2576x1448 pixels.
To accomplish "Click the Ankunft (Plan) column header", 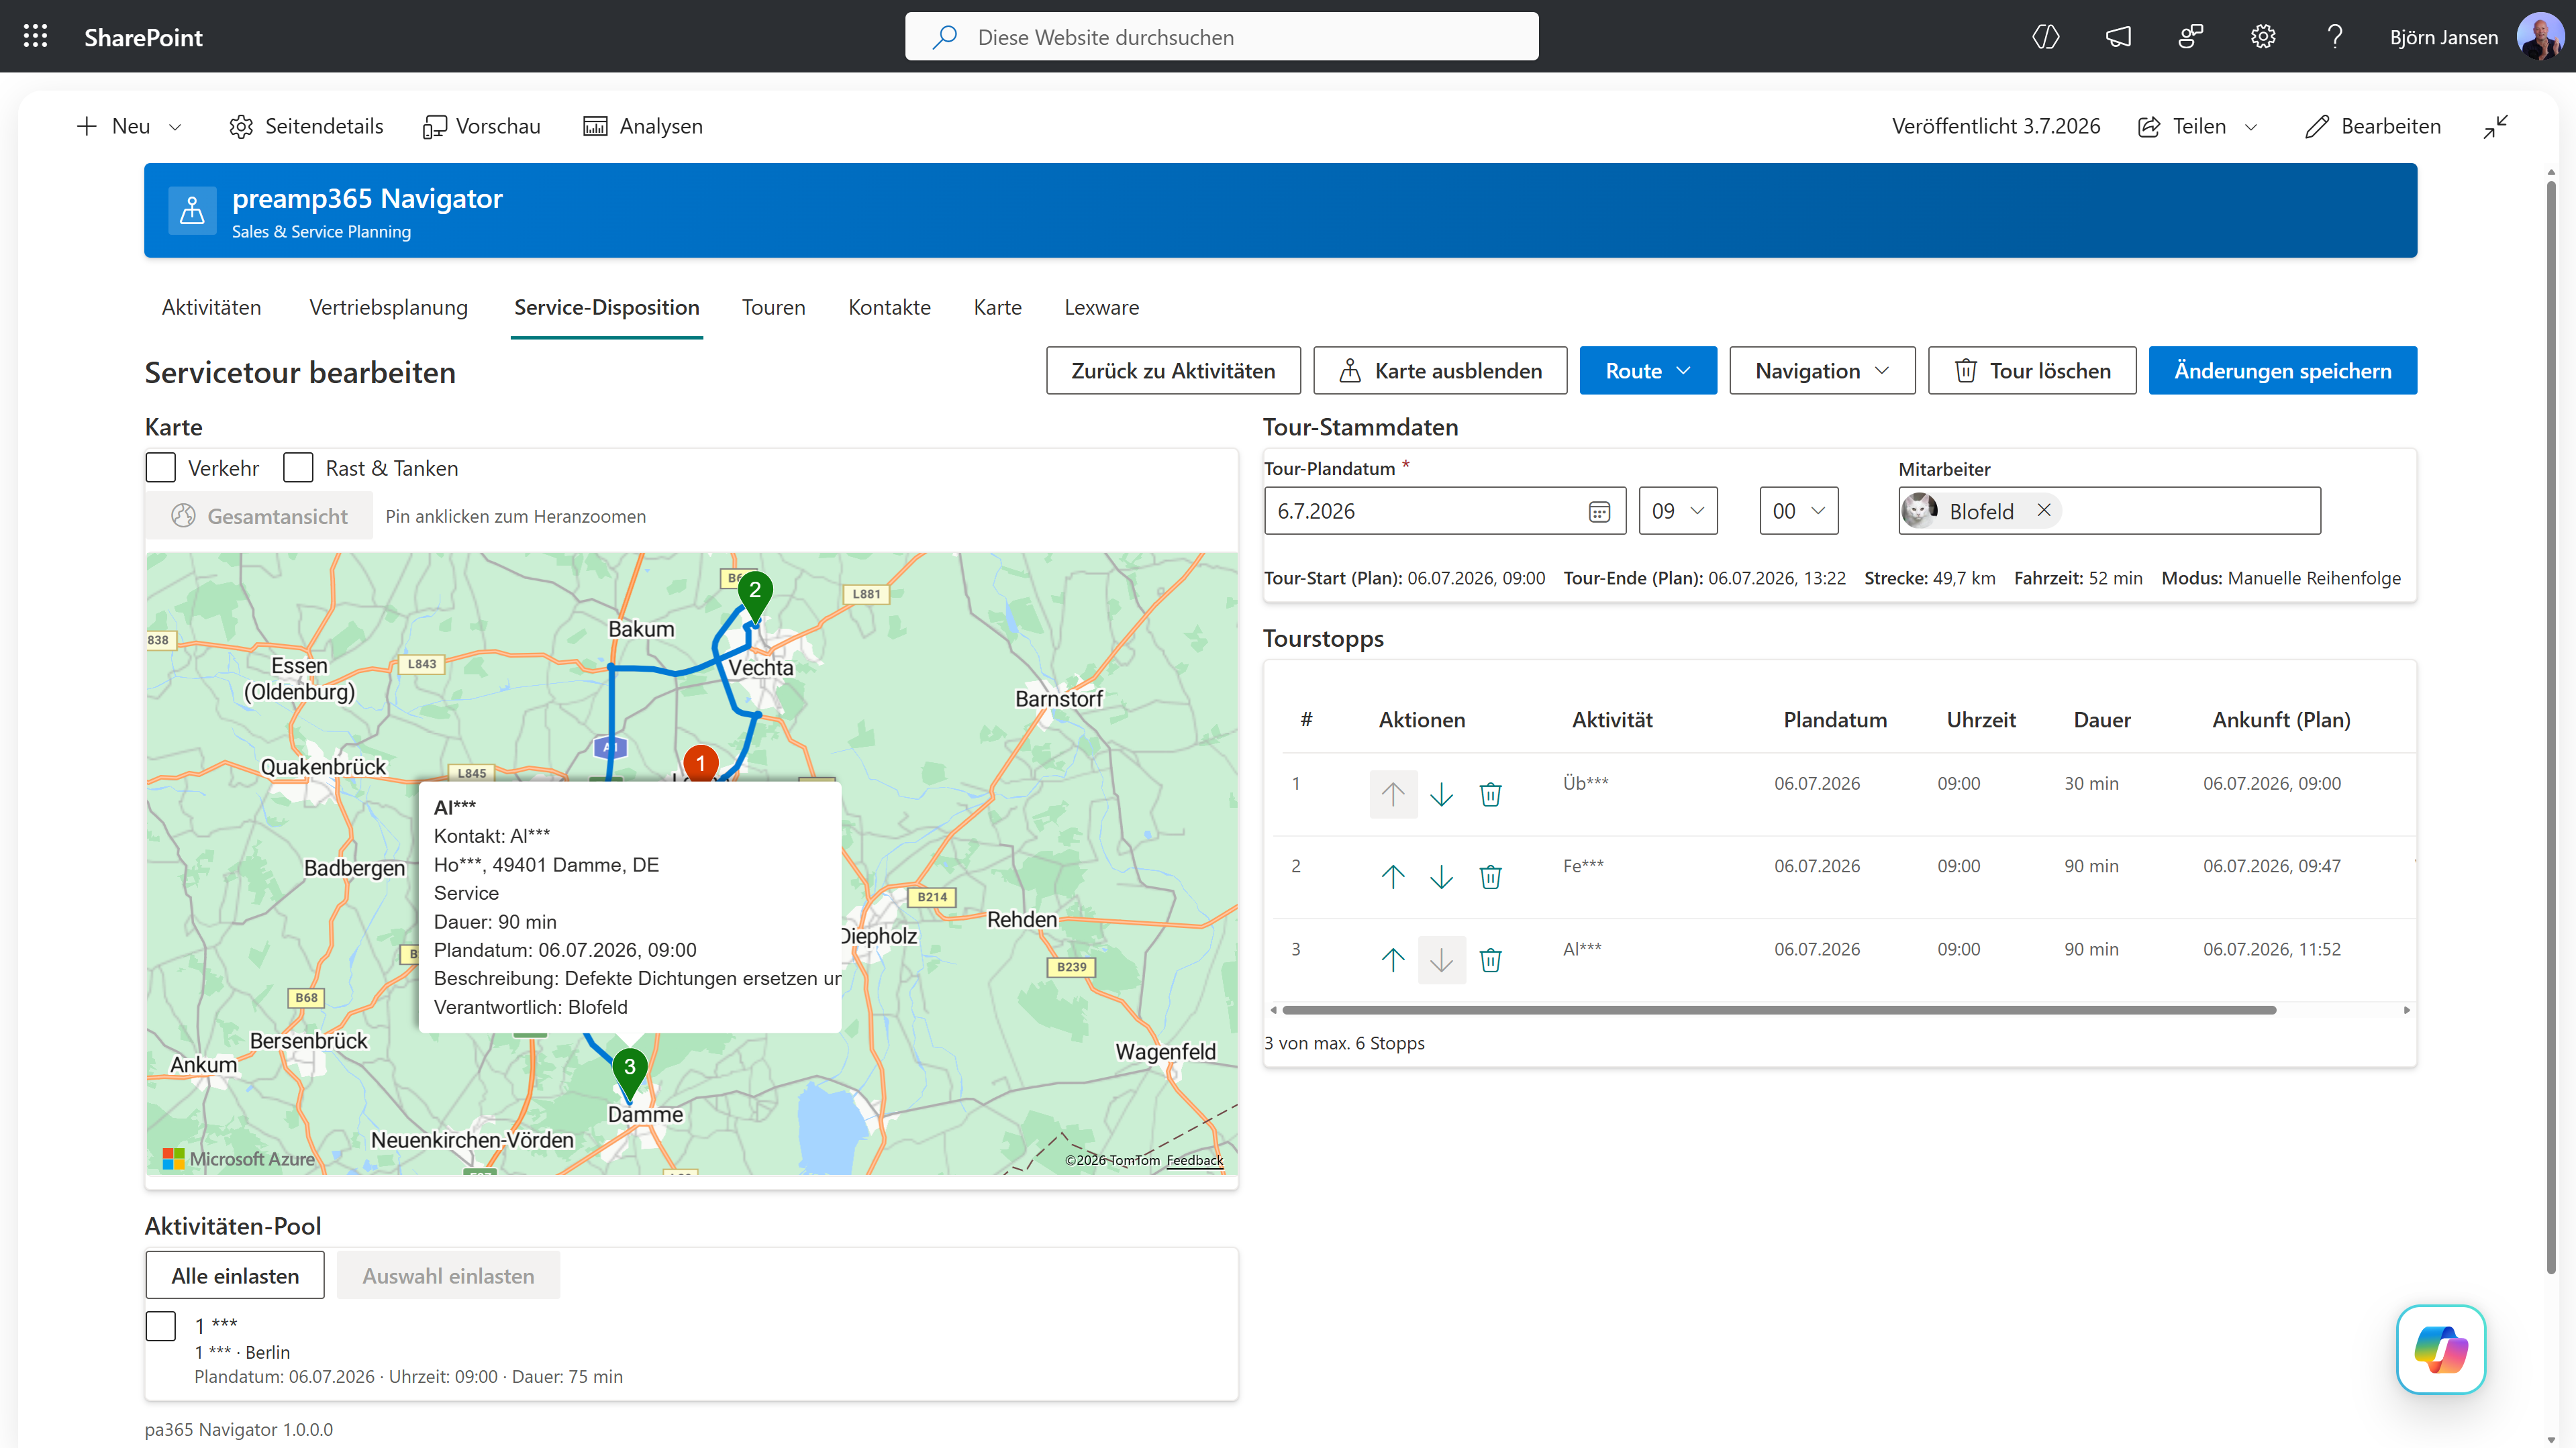I will coord(2281,720).
